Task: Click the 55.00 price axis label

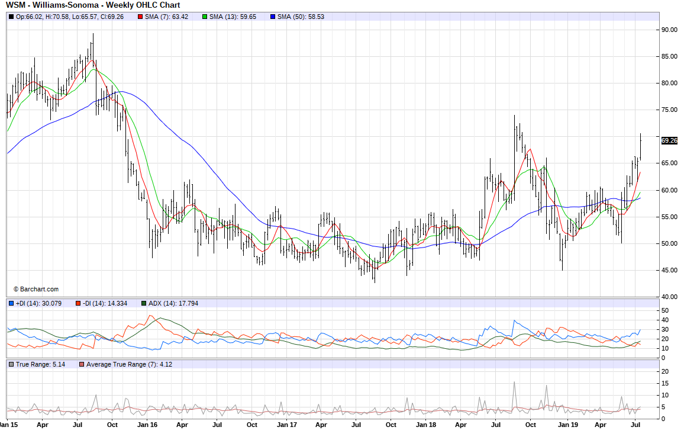Action: point(670,217)
